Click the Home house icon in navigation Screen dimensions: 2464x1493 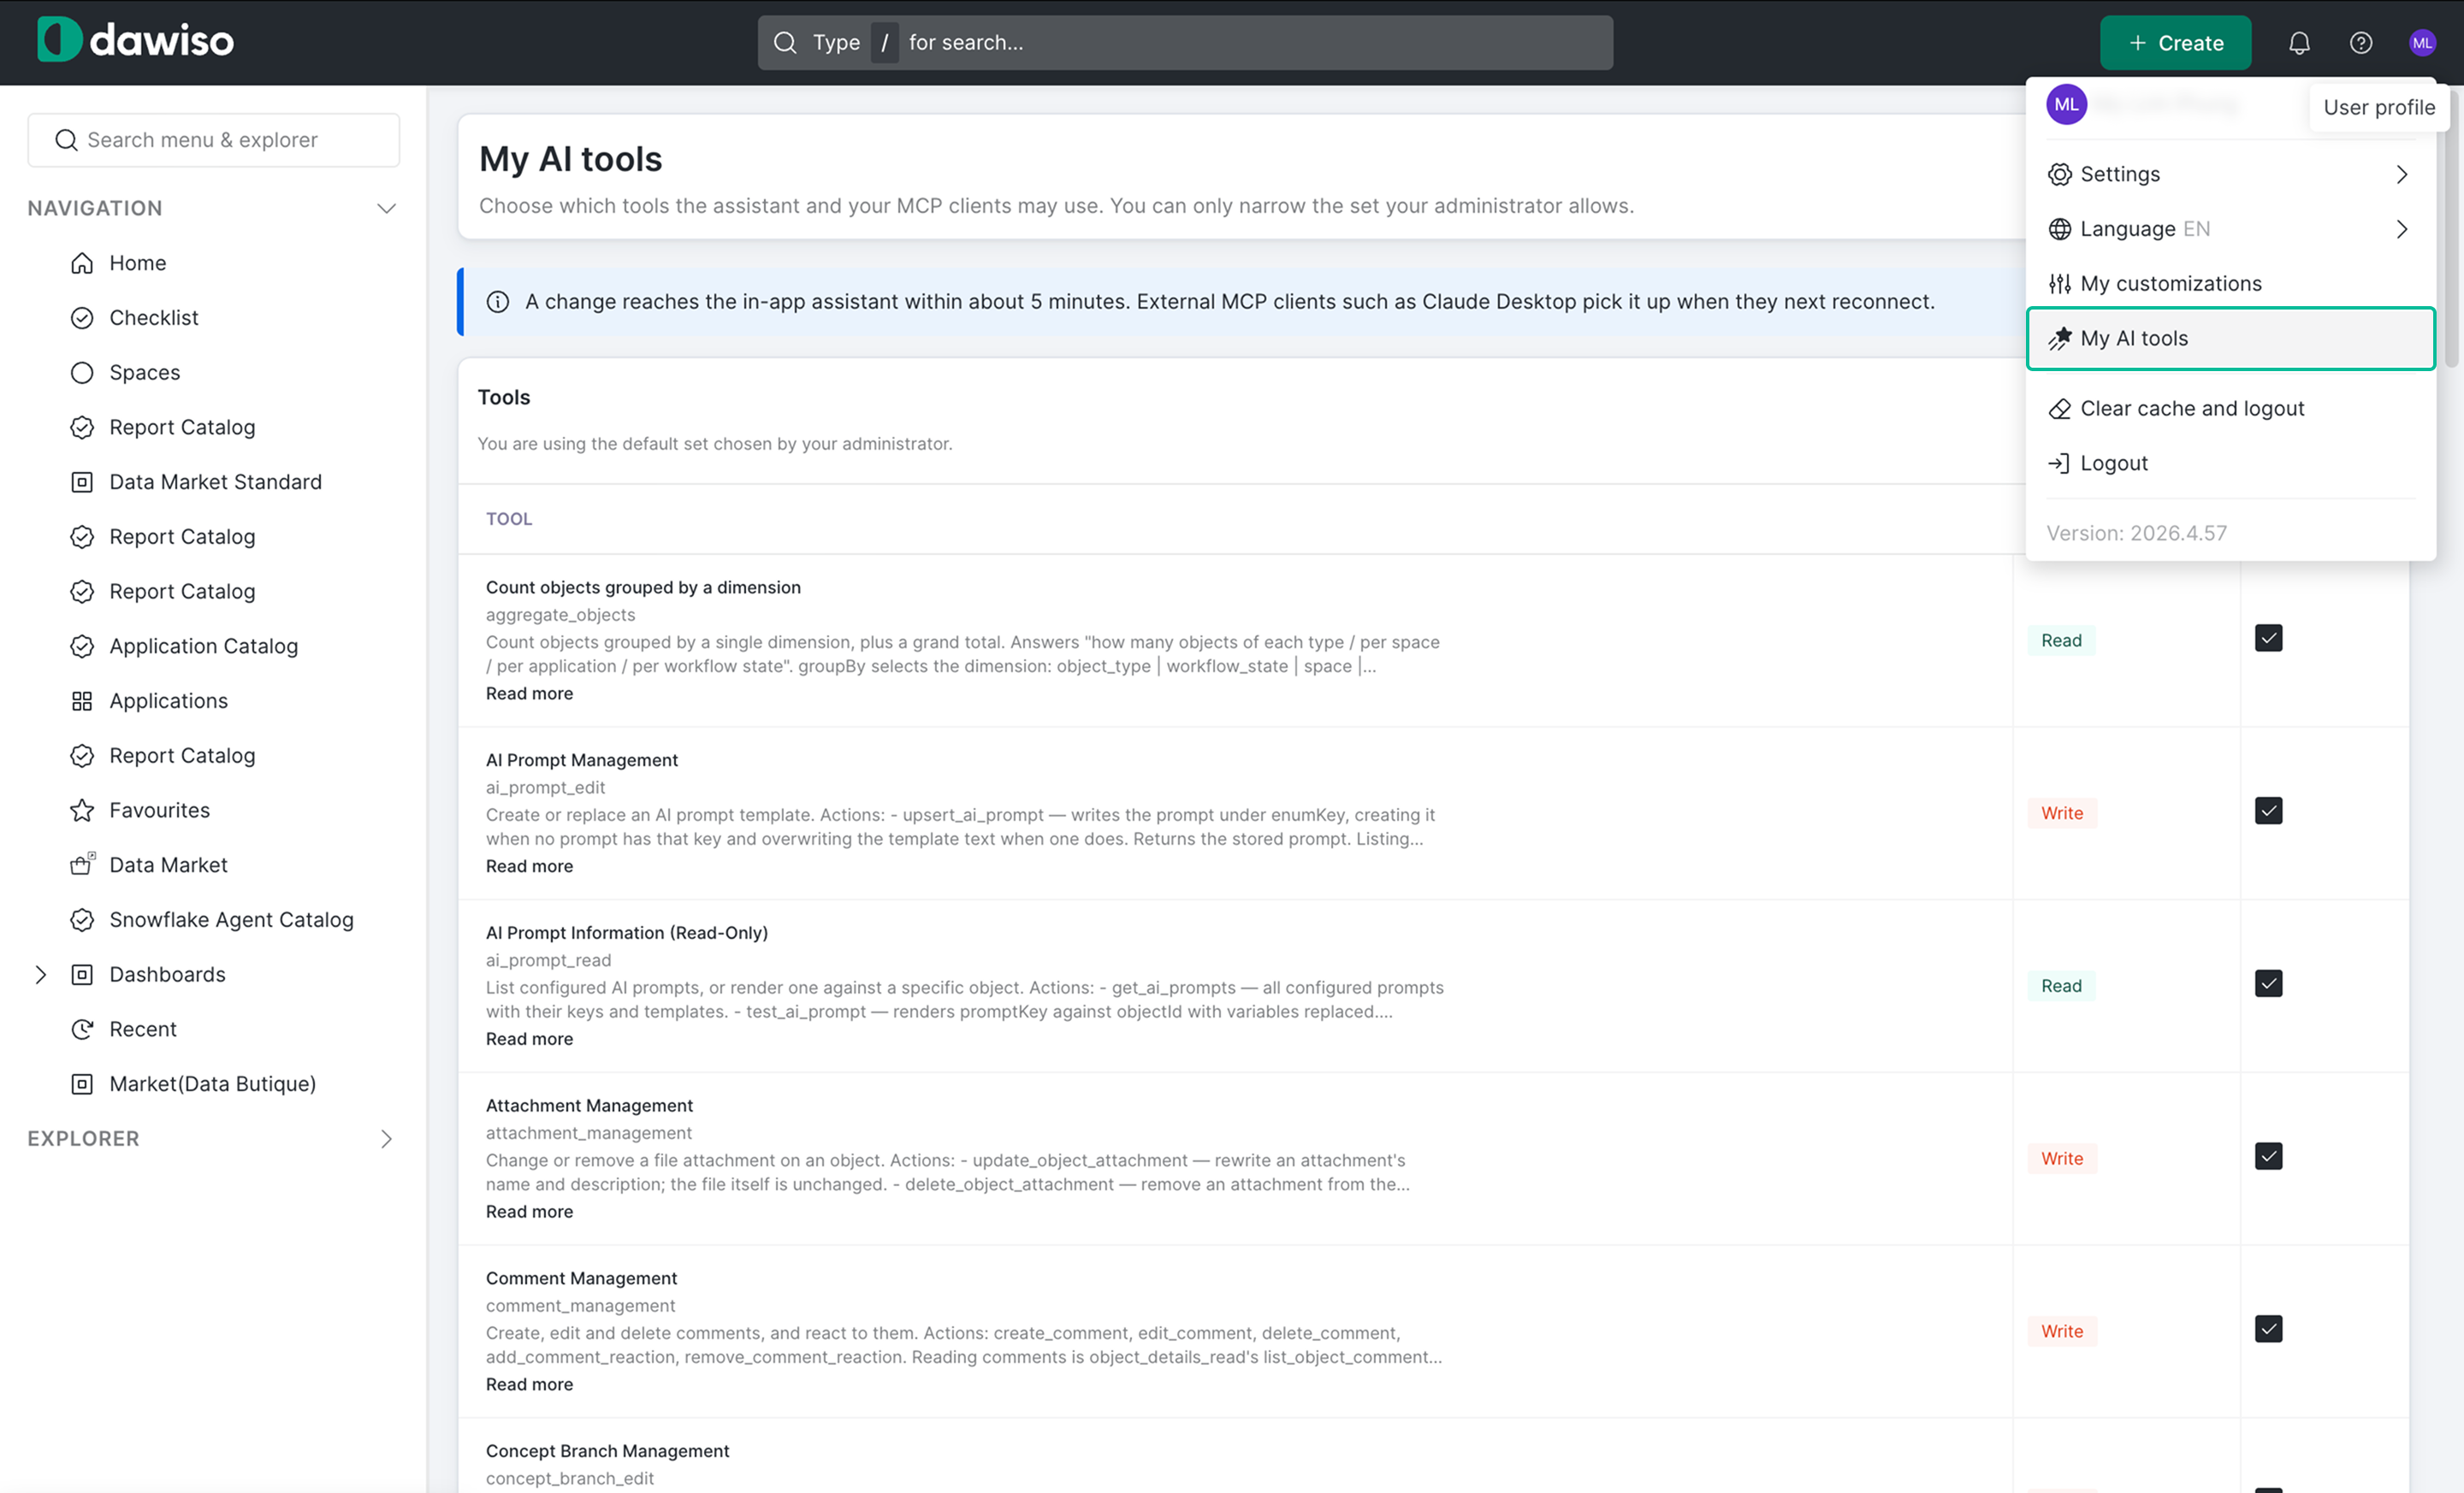tap(82, 263)
